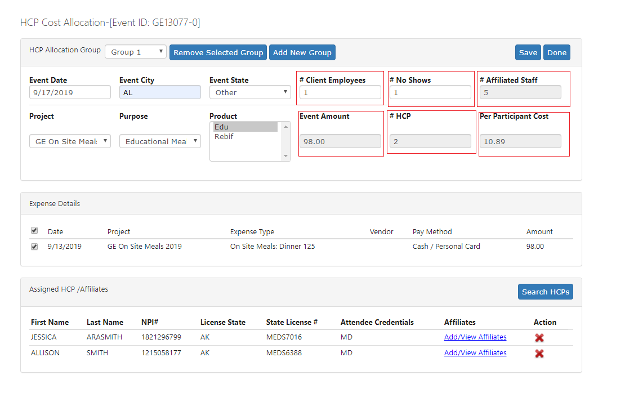Viewport: 625px width, 402px height.
Task: Focus the Event Date field
Action: (70, 92)
